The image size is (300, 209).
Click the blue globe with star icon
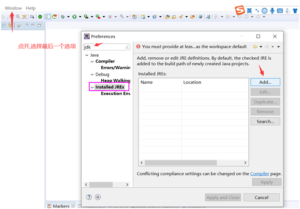point(155,17)
